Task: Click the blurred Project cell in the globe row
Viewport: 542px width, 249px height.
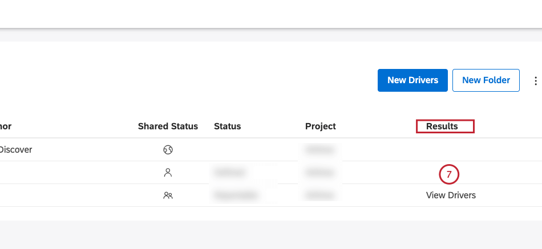Action: [319, 150]
